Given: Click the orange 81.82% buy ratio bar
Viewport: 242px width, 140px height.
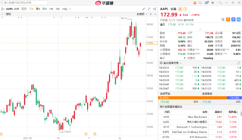Looking at the screenshot, I should pyautogui.click(x=192, y=98).
